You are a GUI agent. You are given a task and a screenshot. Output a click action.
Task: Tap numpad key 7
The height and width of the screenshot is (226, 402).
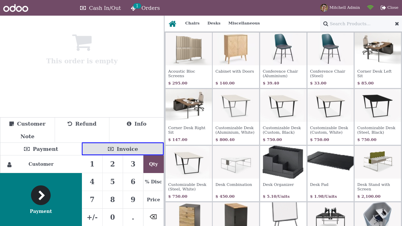tap(92, 200)
